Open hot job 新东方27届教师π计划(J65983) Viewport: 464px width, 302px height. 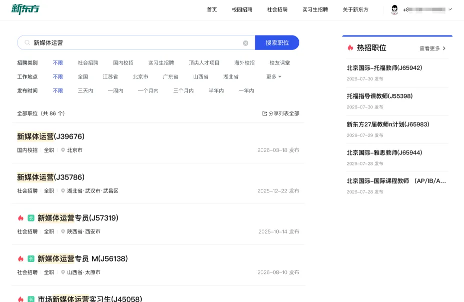388,124
